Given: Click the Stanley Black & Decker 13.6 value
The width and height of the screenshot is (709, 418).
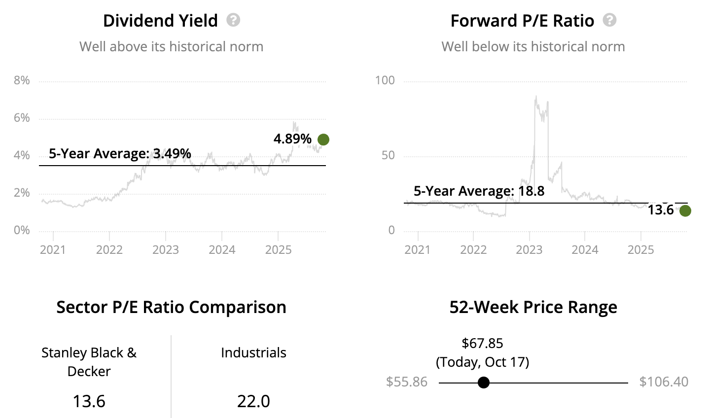Looking at the screenshot, I should click(x=89, y=401).
